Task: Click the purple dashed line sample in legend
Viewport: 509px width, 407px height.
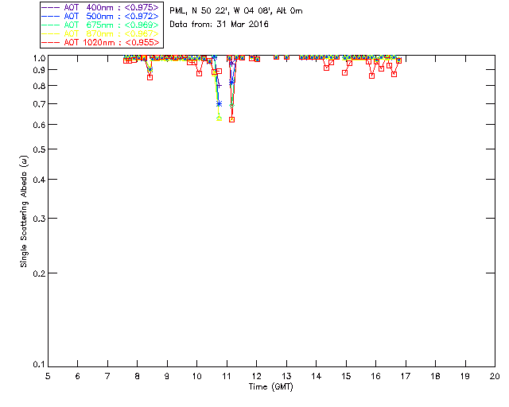Action: pyautogui.click(x=51, y=7)
